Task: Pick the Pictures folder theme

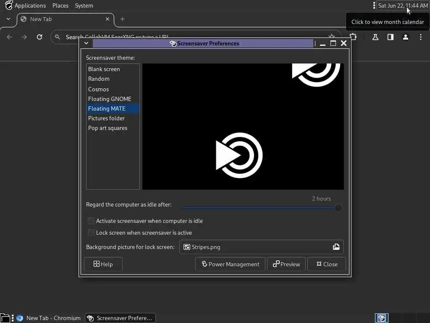Action: pyautogui.click(x=113, y=118)
